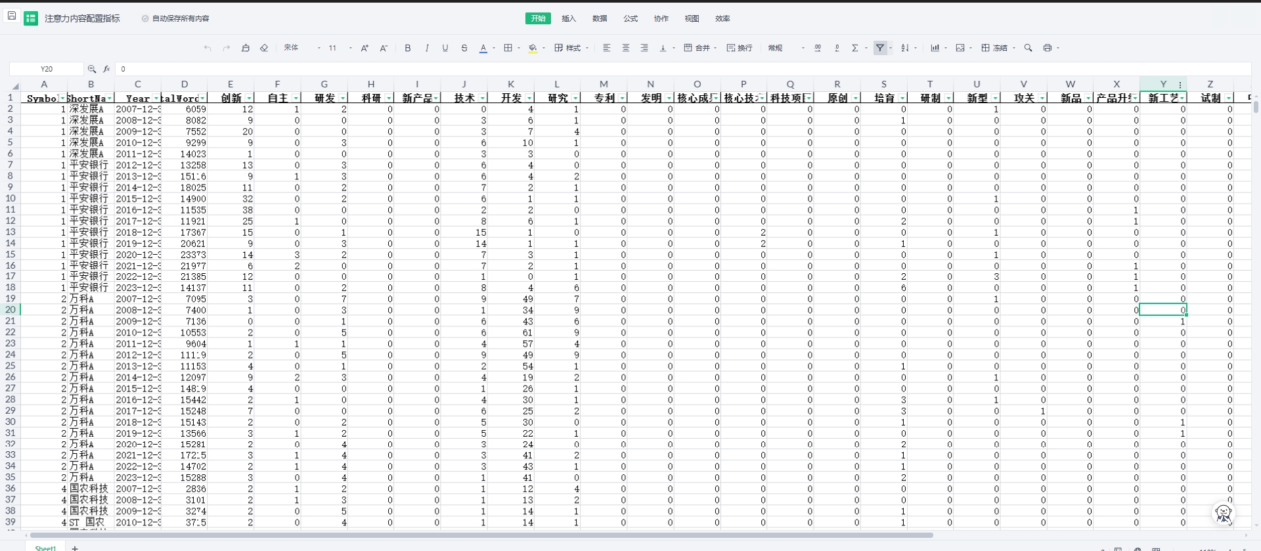Increase font size with A+ icon
Screen dimensions: 1261x551
(x=365, y=48)
